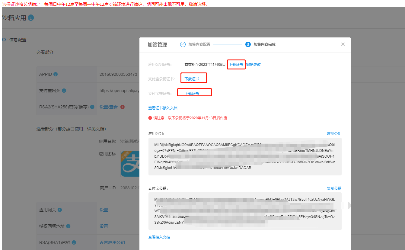Click the red 请注意 warning icon

click(x=150, y=118)
